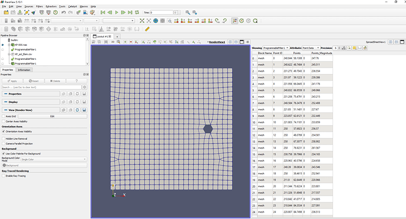Open the File menu
The image size is (406, 219).
tap(4, 6)
